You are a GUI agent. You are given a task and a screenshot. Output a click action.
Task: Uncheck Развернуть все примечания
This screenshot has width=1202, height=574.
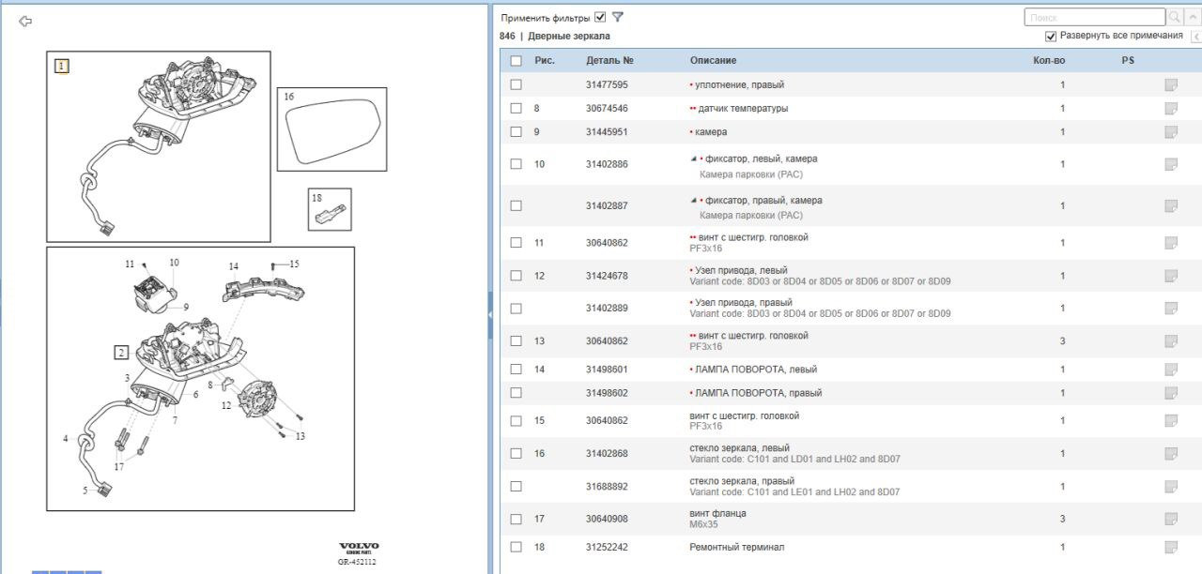[1051, 36]
